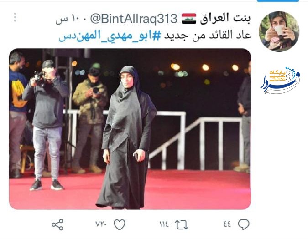Open the attached photo of the woman on red carpet
The width and height of the screenshot is (308, 239).
(x=130, y=129)
